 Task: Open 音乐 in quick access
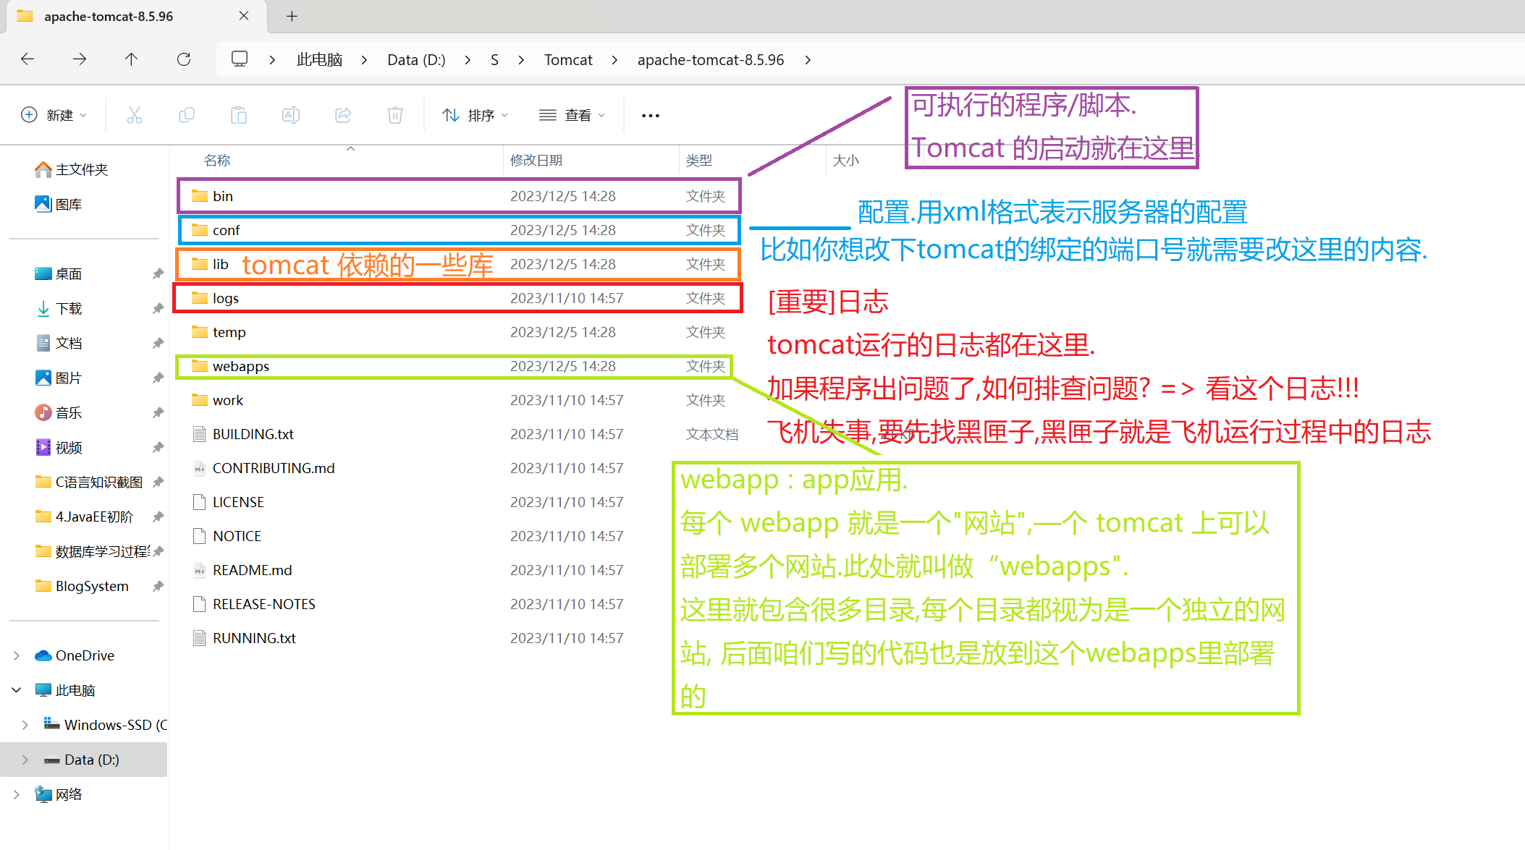pos(58,412)
